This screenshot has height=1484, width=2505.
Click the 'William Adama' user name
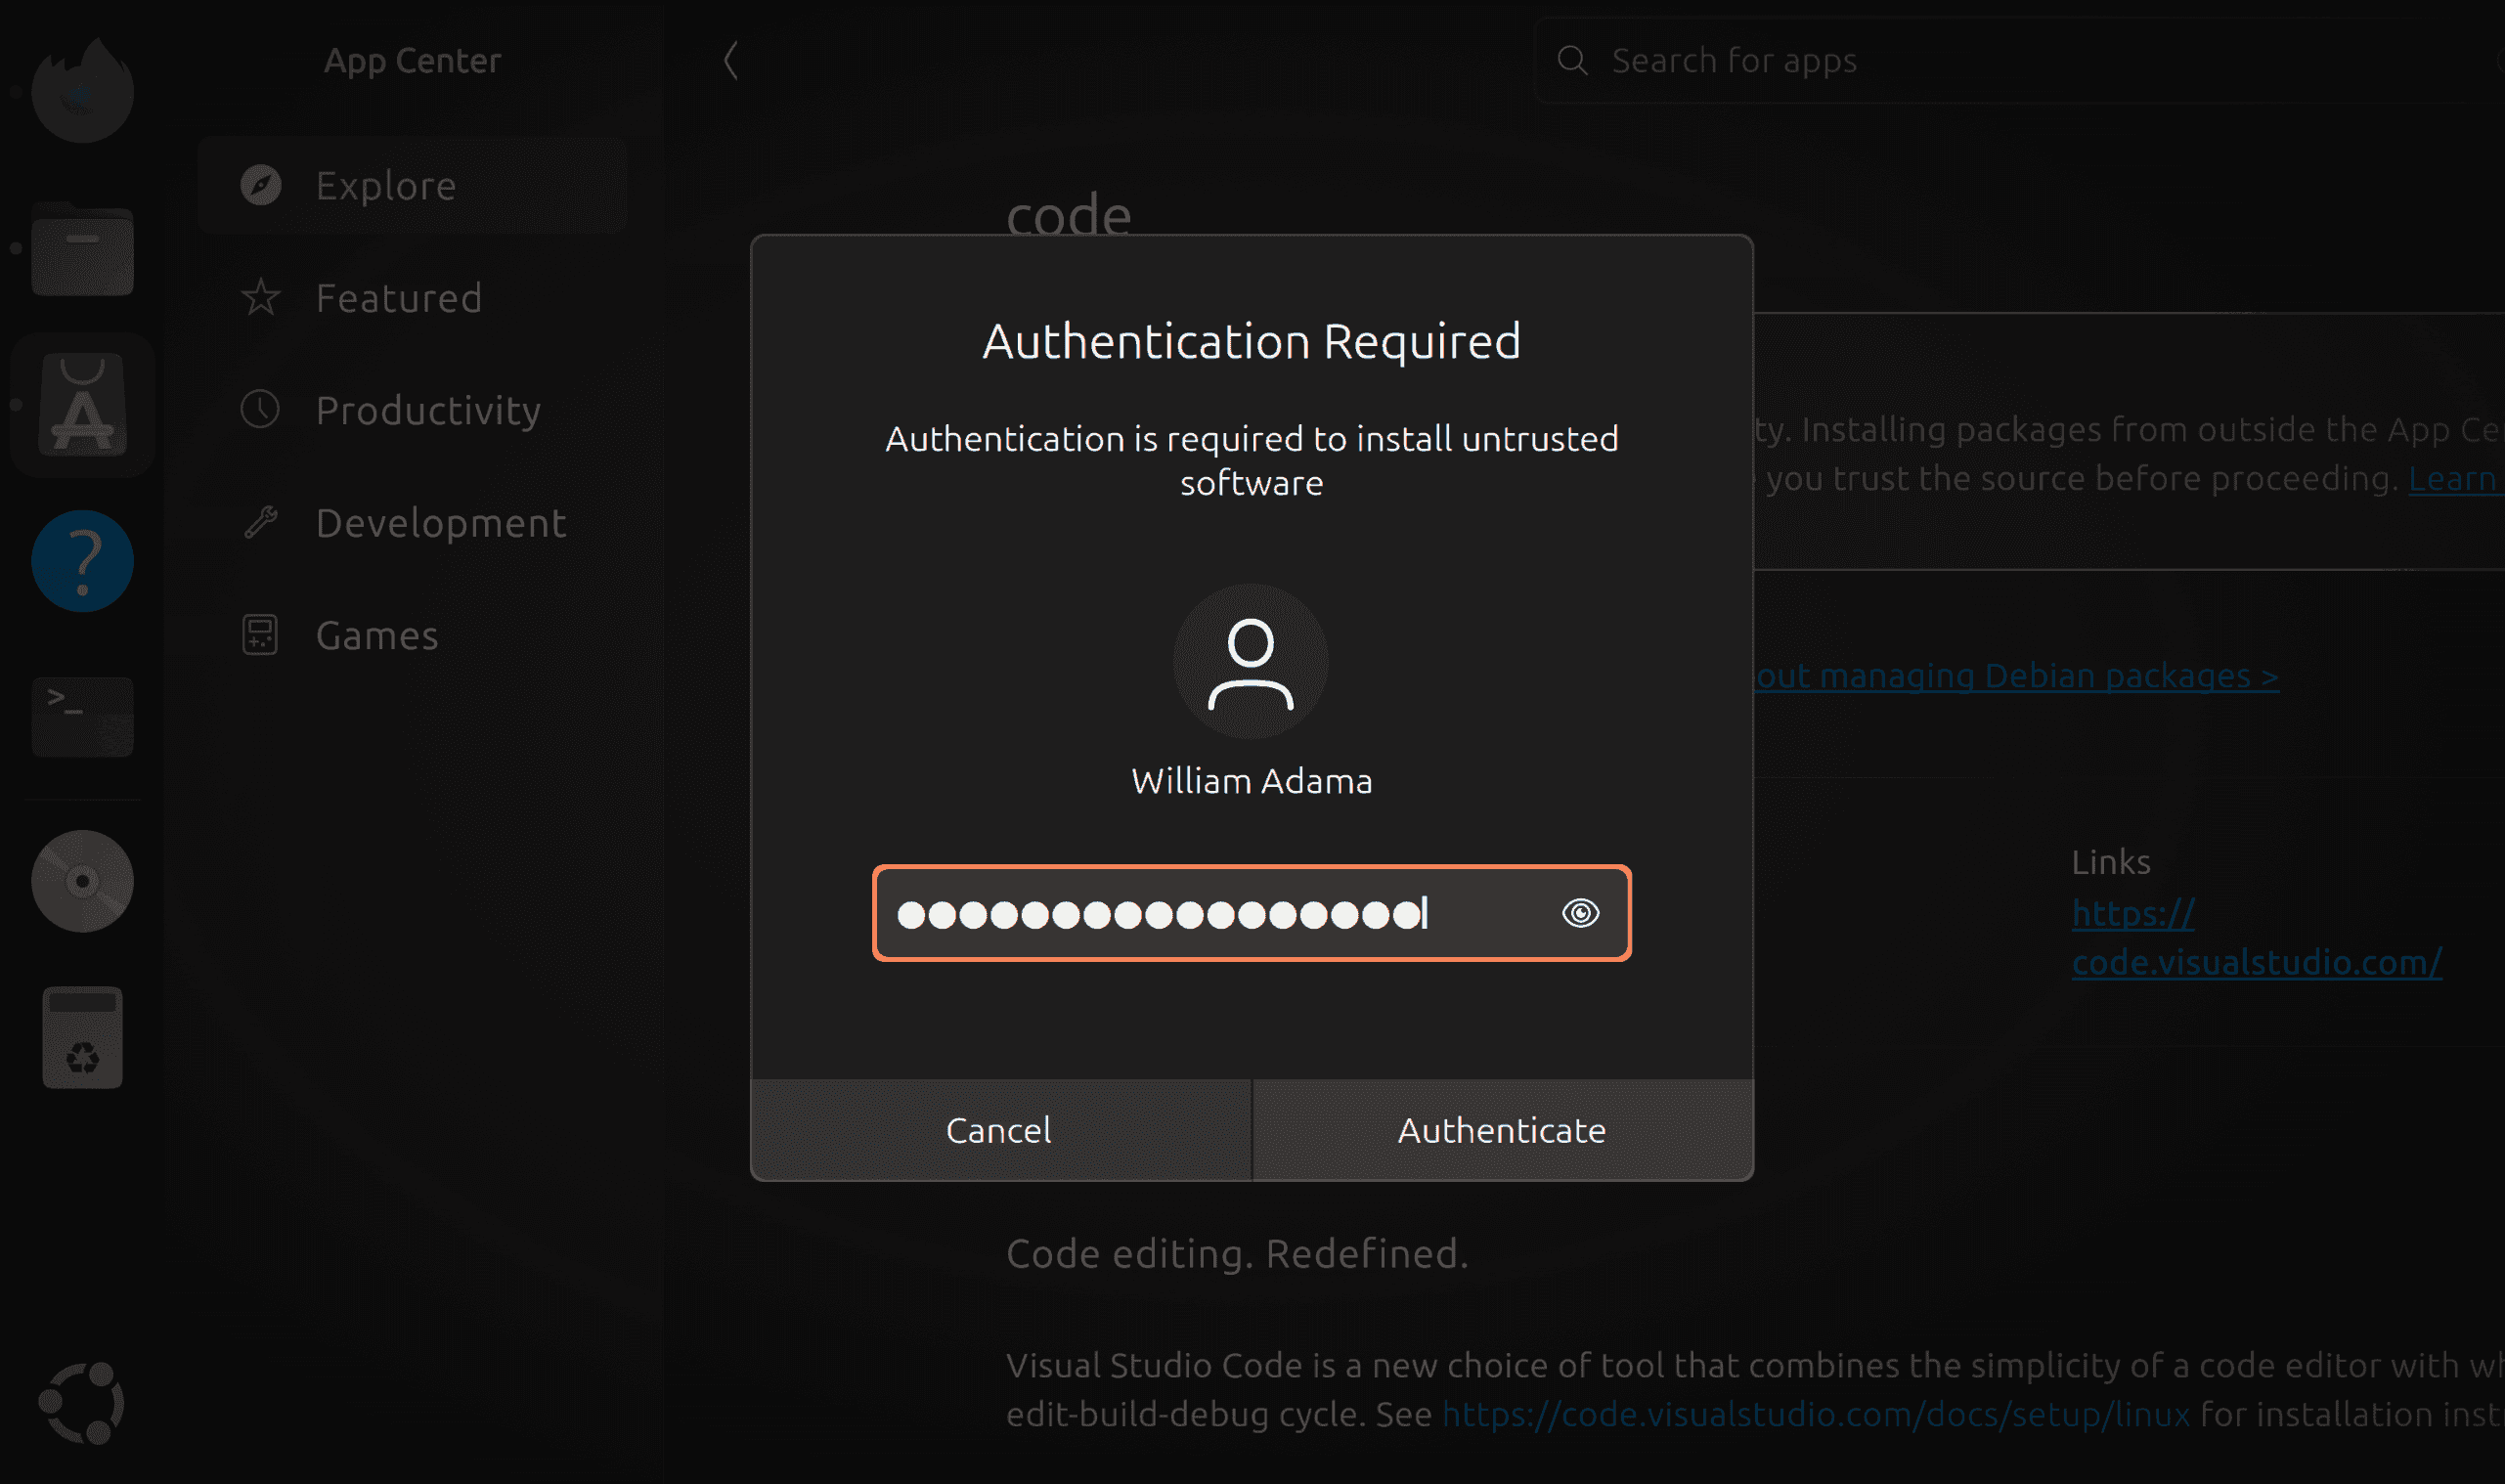coord(1251,781)
